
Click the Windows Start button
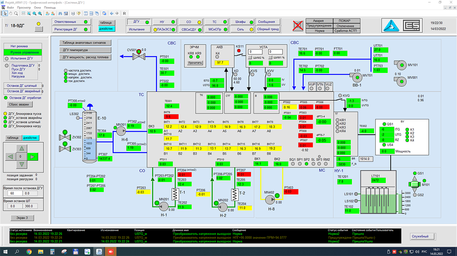click(6, 251)
